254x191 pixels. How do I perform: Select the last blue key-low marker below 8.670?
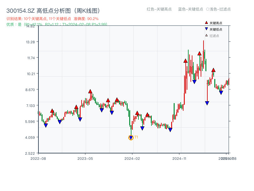(221, 93)
